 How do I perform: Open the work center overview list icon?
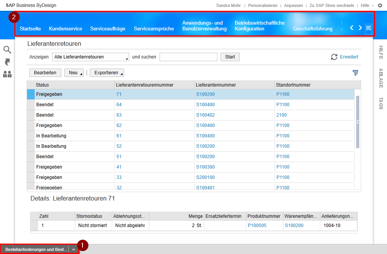click(x=368, y=28)
